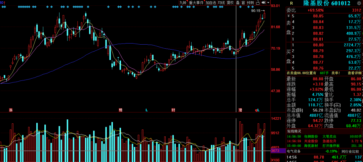Click the 港 marker on the chart axis
Viewport: 363px width, 162px height.
pos(240,110)
